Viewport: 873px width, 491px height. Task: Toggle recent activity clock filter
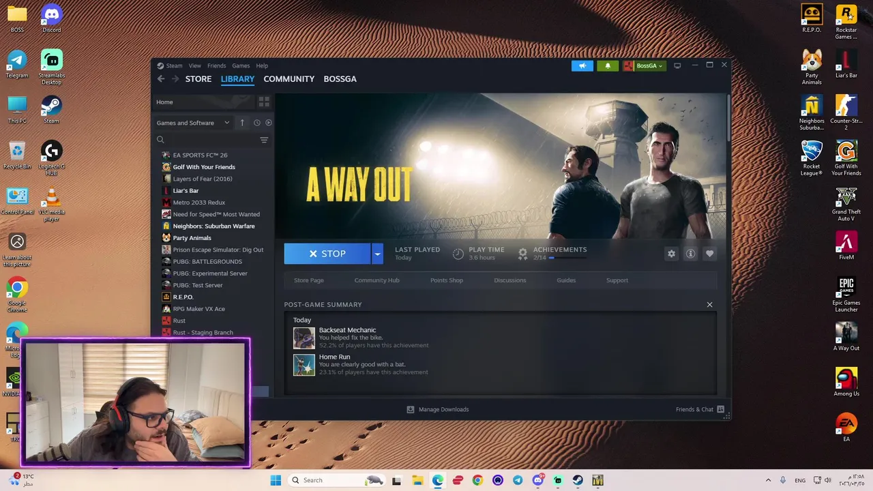[257, 123]
